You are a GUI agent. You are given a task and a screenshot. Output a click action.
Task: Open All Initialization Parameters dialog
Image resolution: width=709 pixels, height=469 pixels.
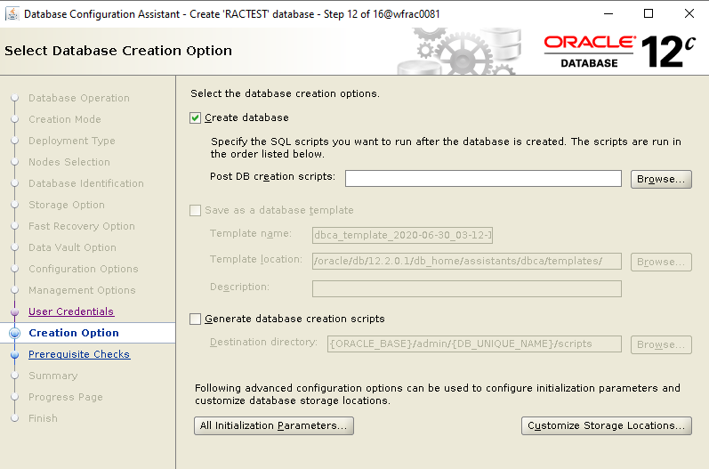point(274,426)
